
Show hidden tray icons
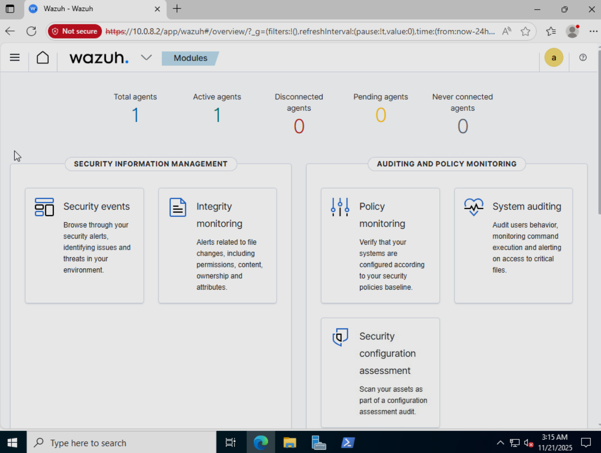point(500,443)
